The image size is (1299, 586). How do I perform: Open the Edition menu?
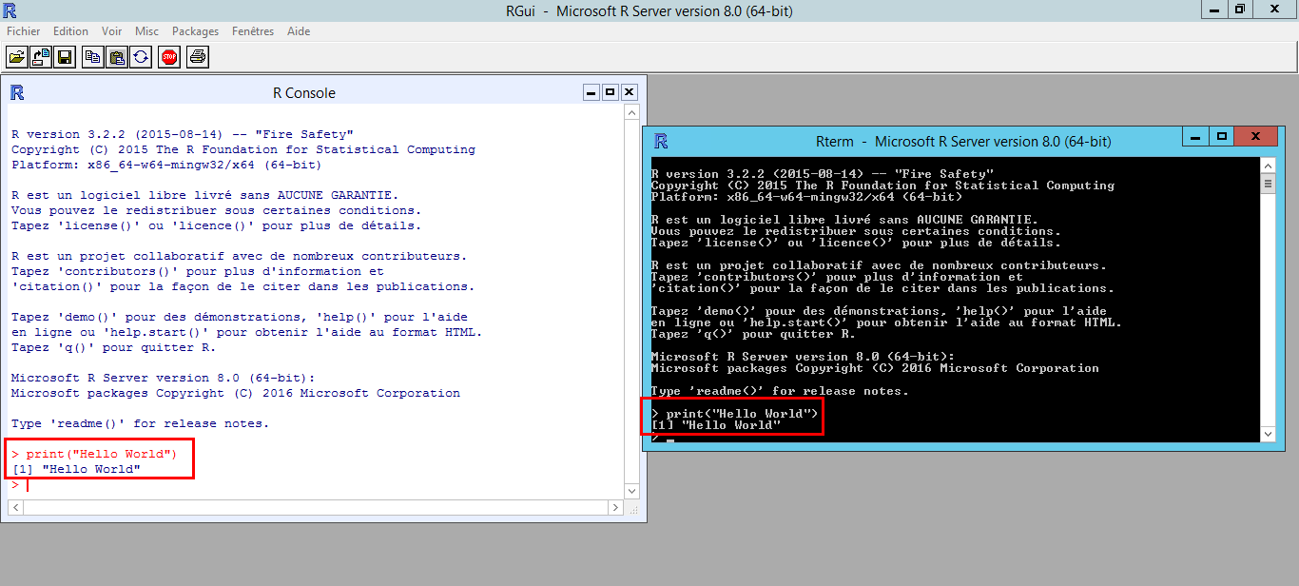click(x=70, y=31)
